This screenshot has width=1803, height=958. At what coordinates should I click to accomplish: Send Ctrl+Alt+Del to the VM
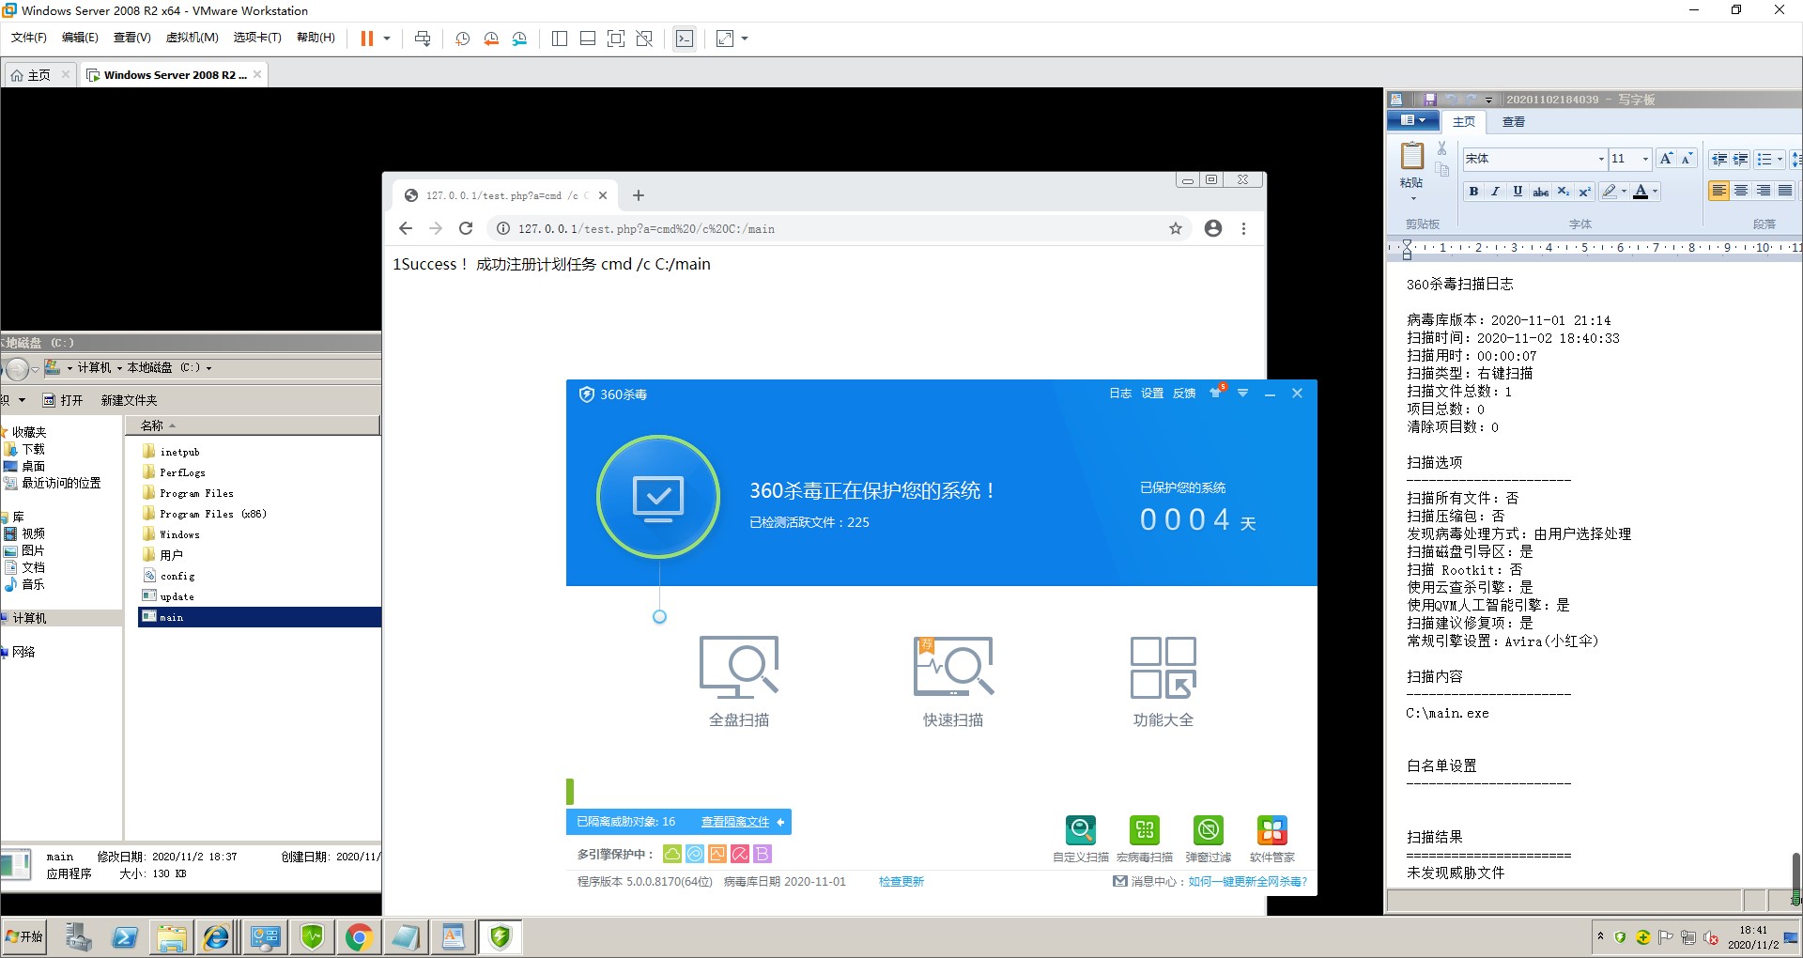423,39
